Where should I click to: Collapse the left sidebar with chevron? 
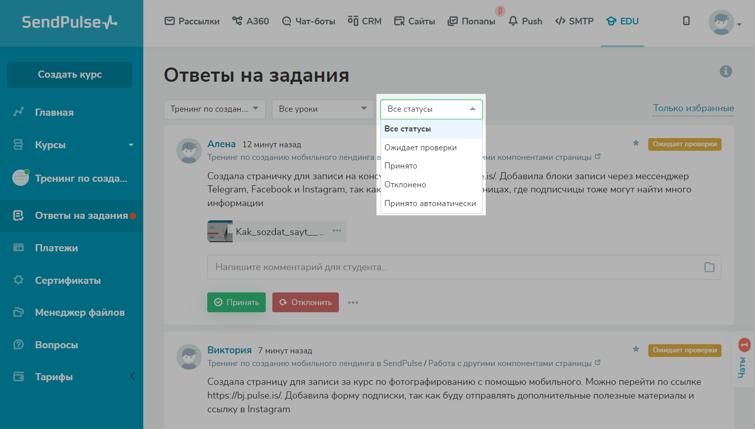(x=133, y=376)
